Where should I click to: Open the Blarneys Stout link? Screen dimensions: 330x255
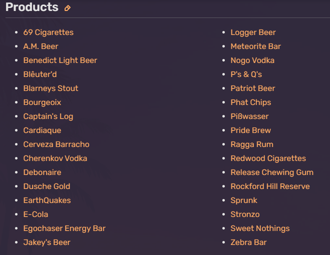(x=51, y=88)
